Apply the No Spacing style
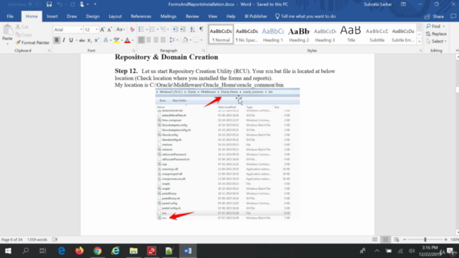This screenshot has height=258, width=459. [247, 34]
